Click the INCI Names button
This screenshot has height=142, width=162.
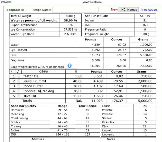(129, 10)
